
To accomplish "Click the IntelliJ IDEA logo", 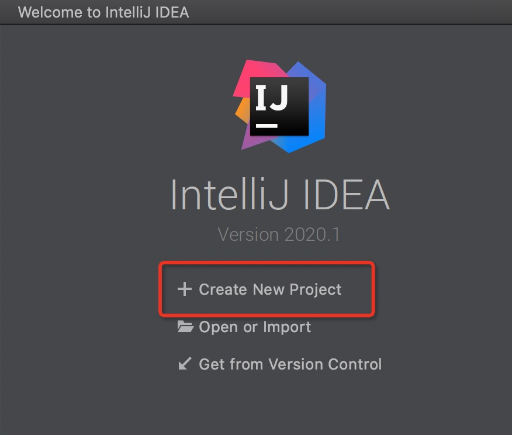I will pyautogui.click(x=279, y=106).
